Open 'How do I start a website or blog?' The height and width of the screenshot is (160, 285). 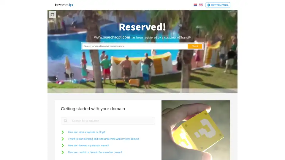tap(86, 132)
